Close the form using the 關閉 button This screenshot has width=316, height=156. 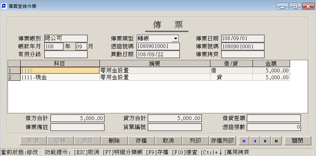298,141
